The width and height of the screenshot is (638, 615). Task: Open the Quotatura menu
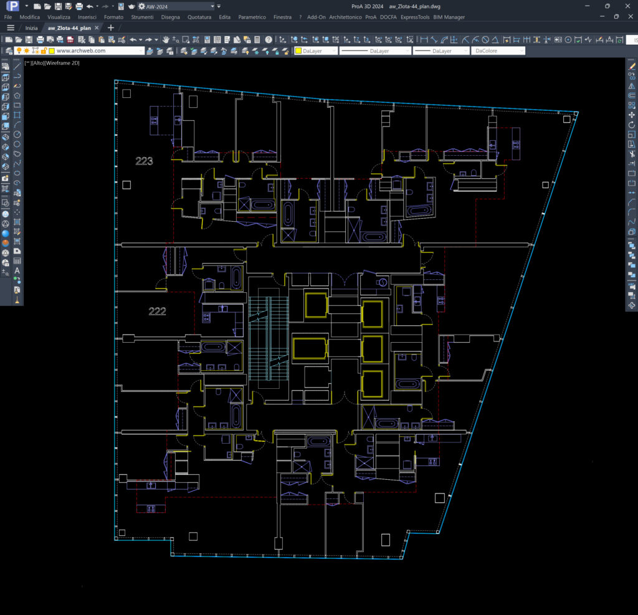(x=199, y=17)
